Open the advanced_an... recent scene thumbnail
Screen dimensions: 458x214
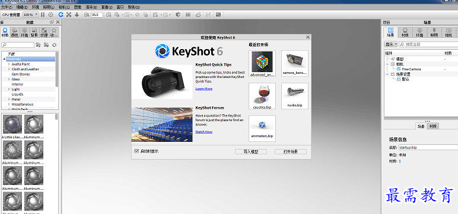(262, 64)
